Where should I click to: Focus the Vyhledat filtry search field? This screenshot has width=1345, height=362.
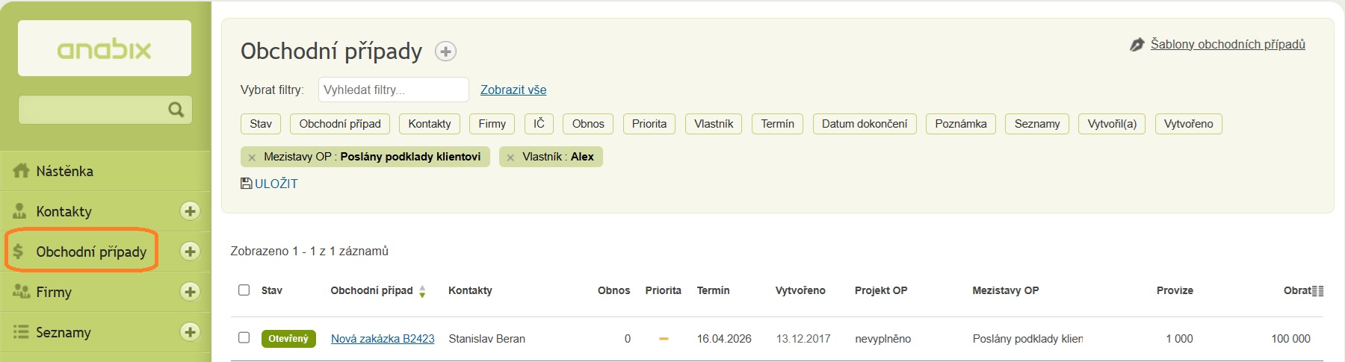(393, 90)
